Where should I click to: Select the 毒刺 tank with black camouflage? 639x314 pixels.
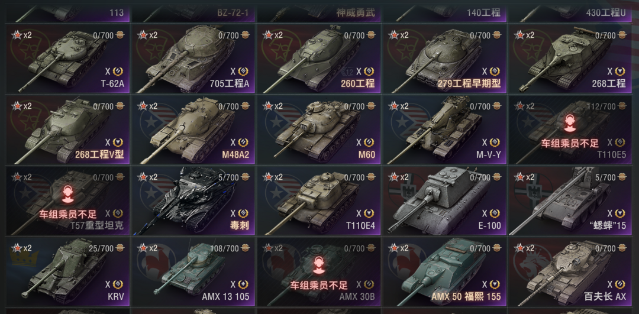click(x=193, y=201)
